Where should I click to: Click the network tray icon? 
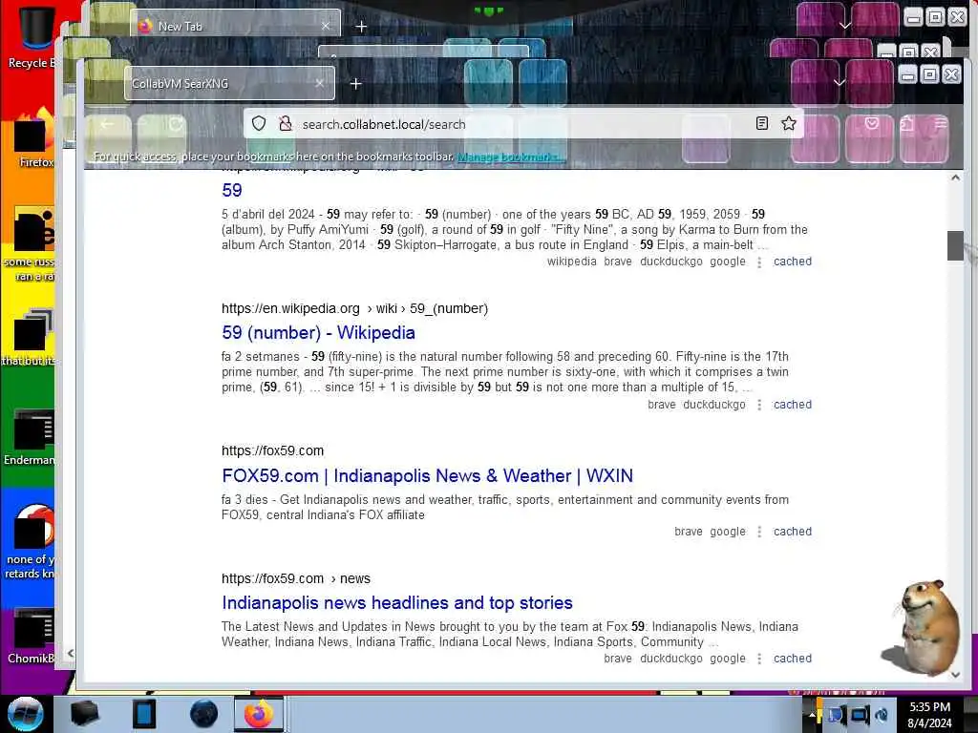click(859, 715)
